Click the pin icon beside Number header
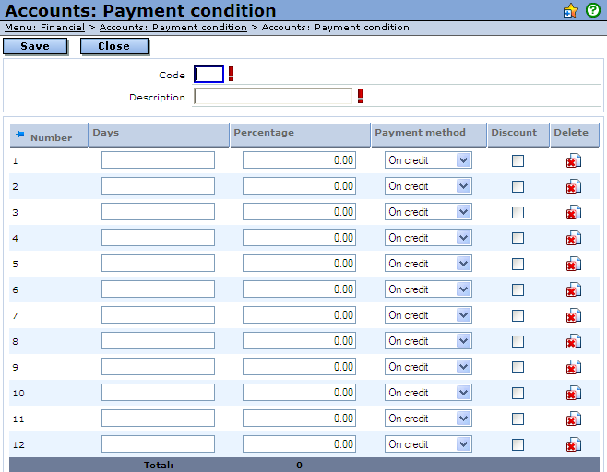The height and width of the screenshot is (472, 607). [20, 135]
